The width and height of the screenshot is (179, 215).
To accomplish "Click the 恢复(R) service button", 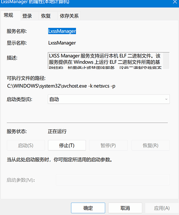I will click(151, 145).
